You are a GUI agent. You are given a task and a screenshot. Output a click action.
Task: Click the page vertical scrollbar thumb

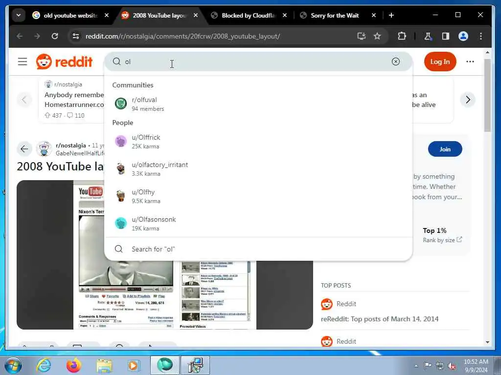(487, 95)
